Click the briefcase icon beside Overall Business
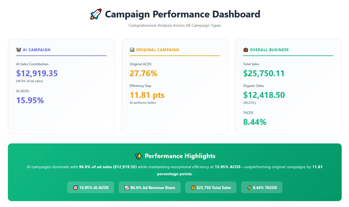The width and height of the screenshot is (349, 207). [x=246, y=50]
